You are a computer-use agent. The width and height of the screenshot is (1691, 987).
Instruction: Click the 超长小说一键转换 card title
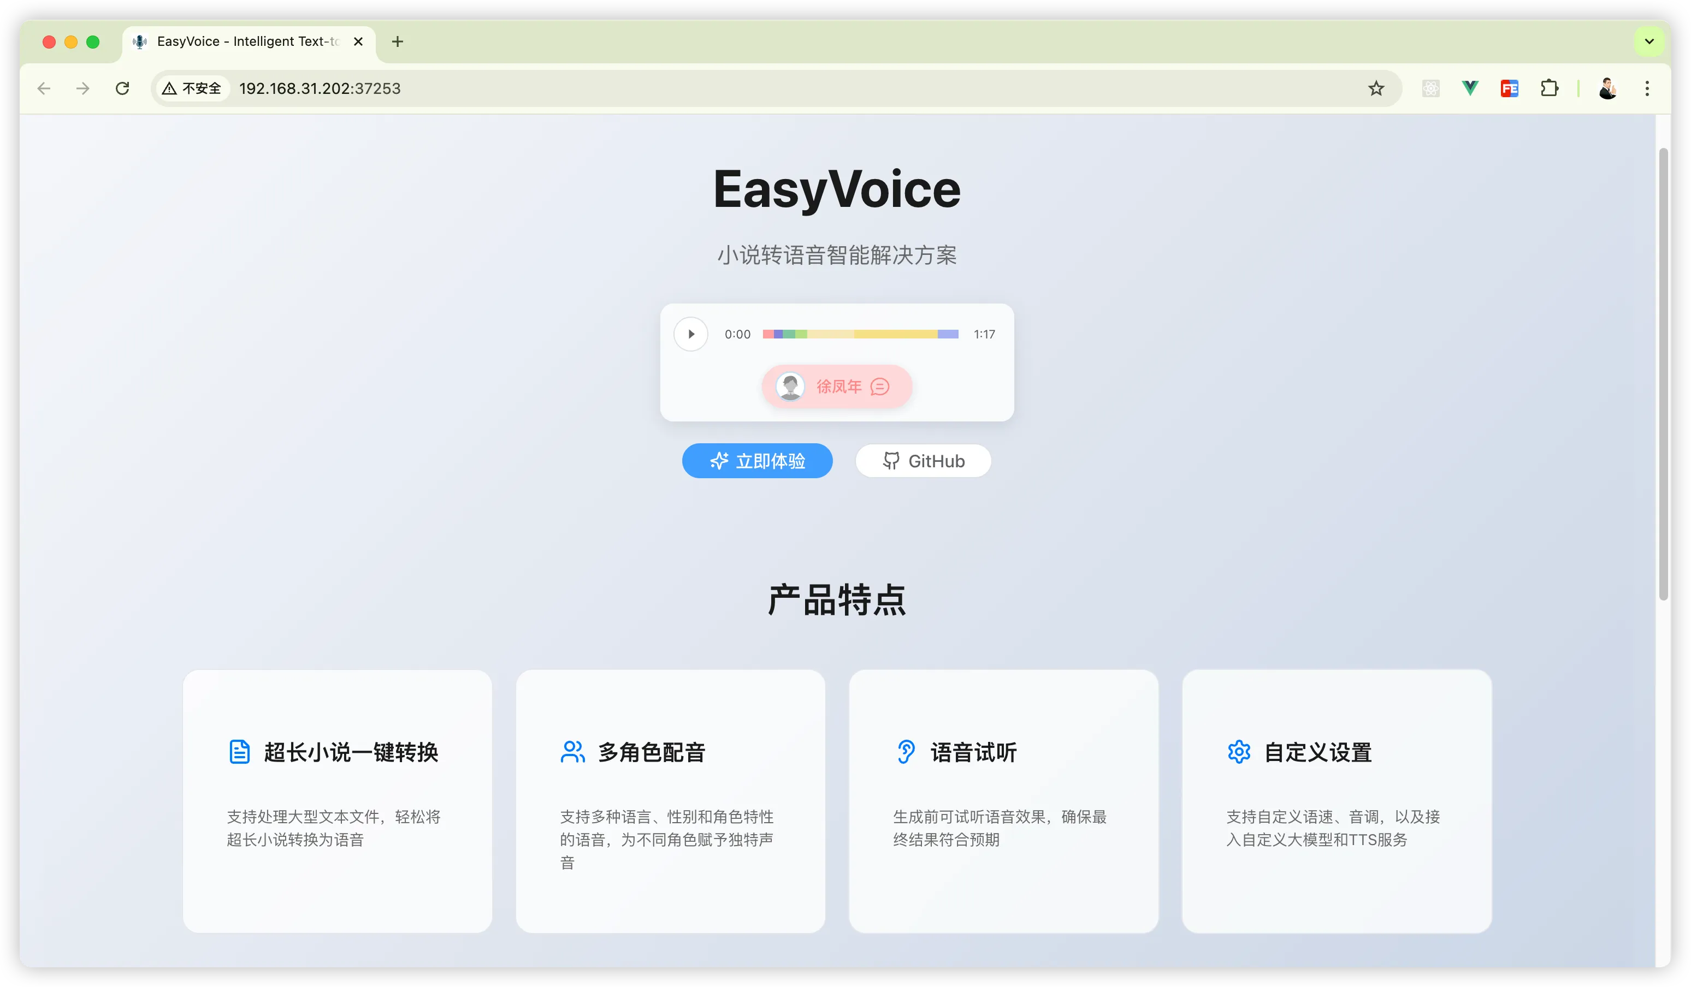(351, 752)
